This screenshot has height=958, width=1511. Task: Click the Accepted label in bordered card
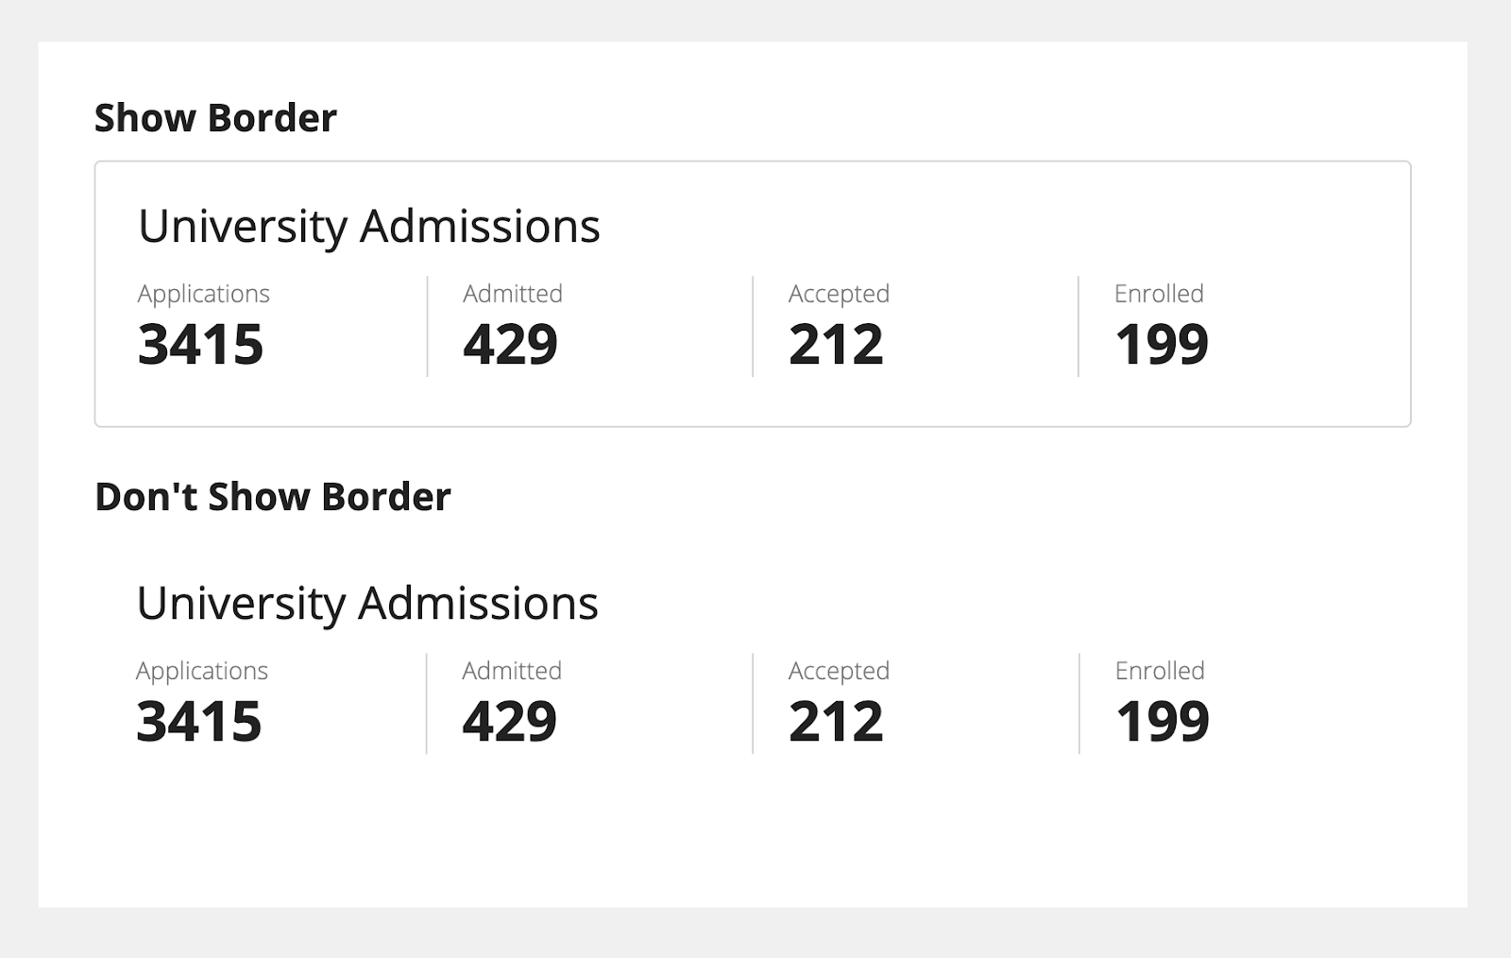[838, 294]
